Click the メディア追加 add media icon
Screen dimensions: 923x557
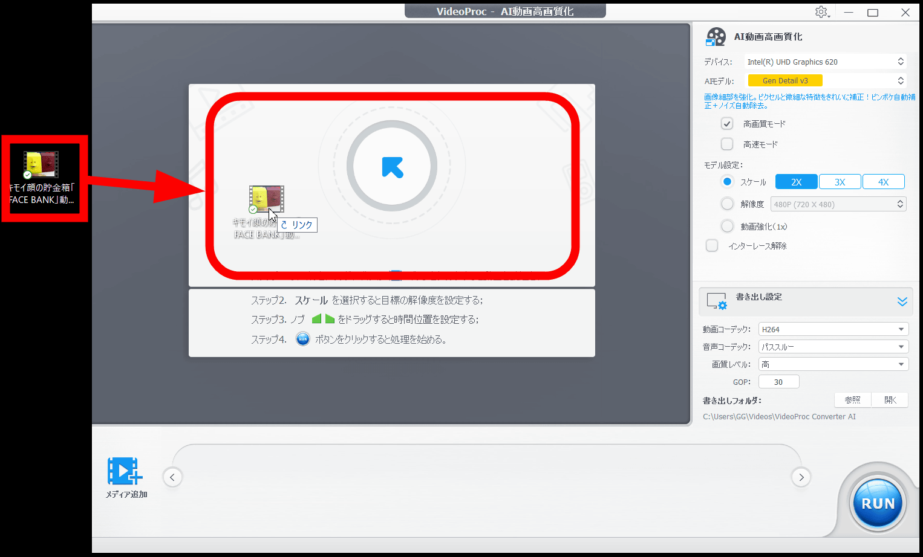coord(125,471)
